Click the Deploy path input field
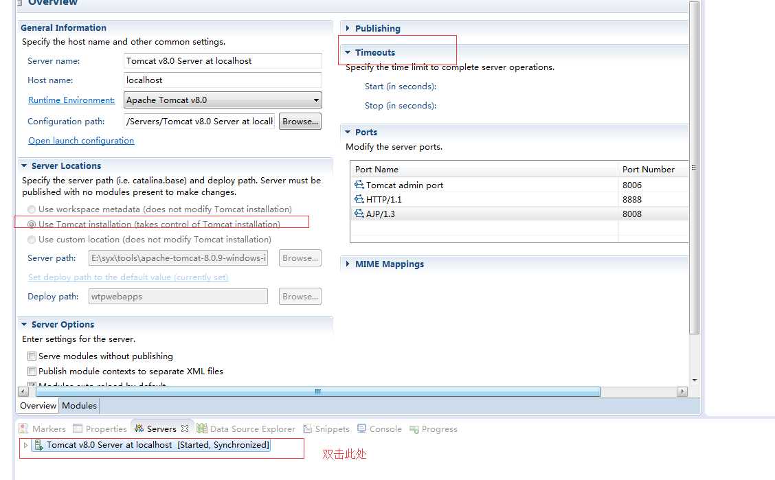The image size is (775, 480). click(179, 296)
